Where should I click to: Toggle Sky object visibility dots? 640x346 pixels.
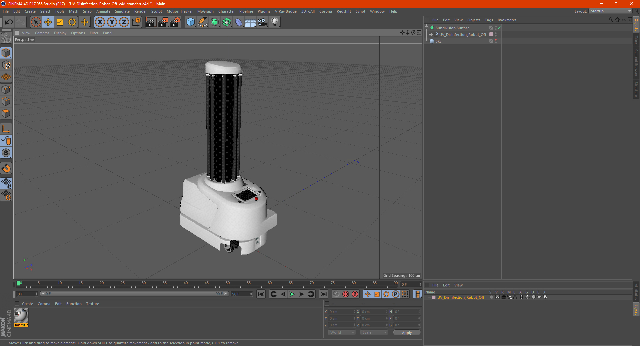coord(496,41)
